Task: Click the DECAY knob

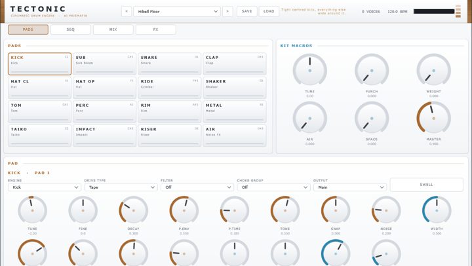Action: point(134,210)
